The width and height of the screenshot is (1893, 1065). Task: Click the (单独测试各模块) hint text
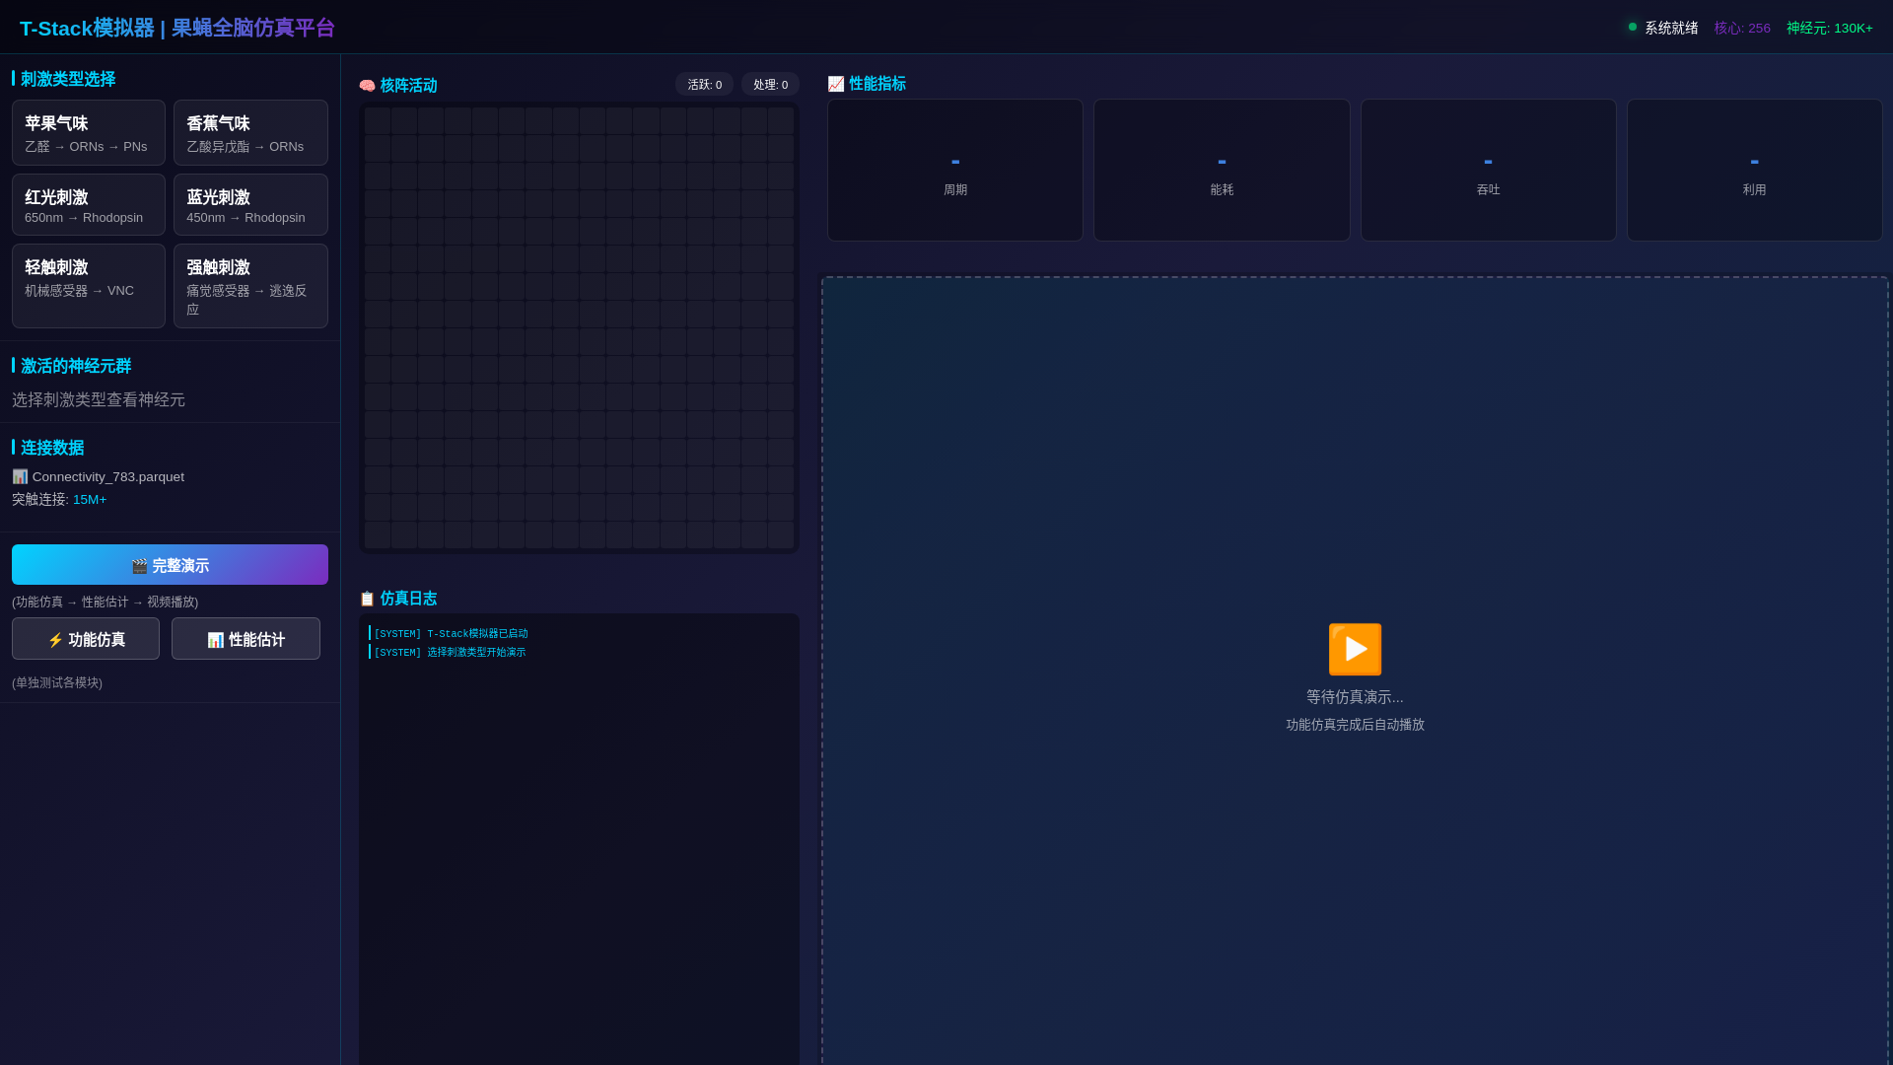tap(57, 682)
